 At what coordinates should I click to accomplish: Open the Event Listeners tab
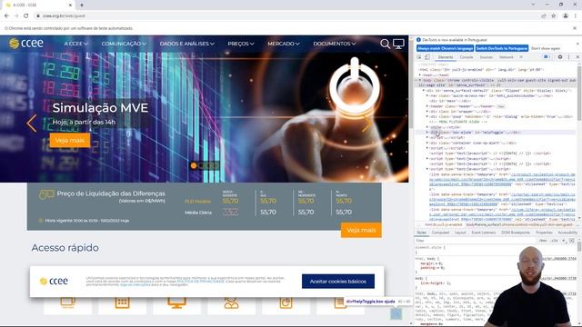484,233
